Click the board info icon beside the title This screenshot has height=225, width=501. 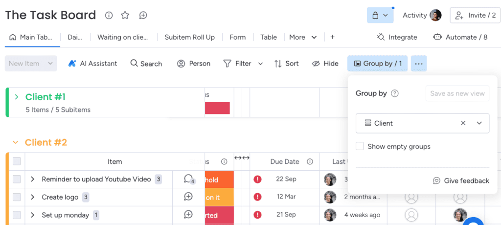pos(109,15)
